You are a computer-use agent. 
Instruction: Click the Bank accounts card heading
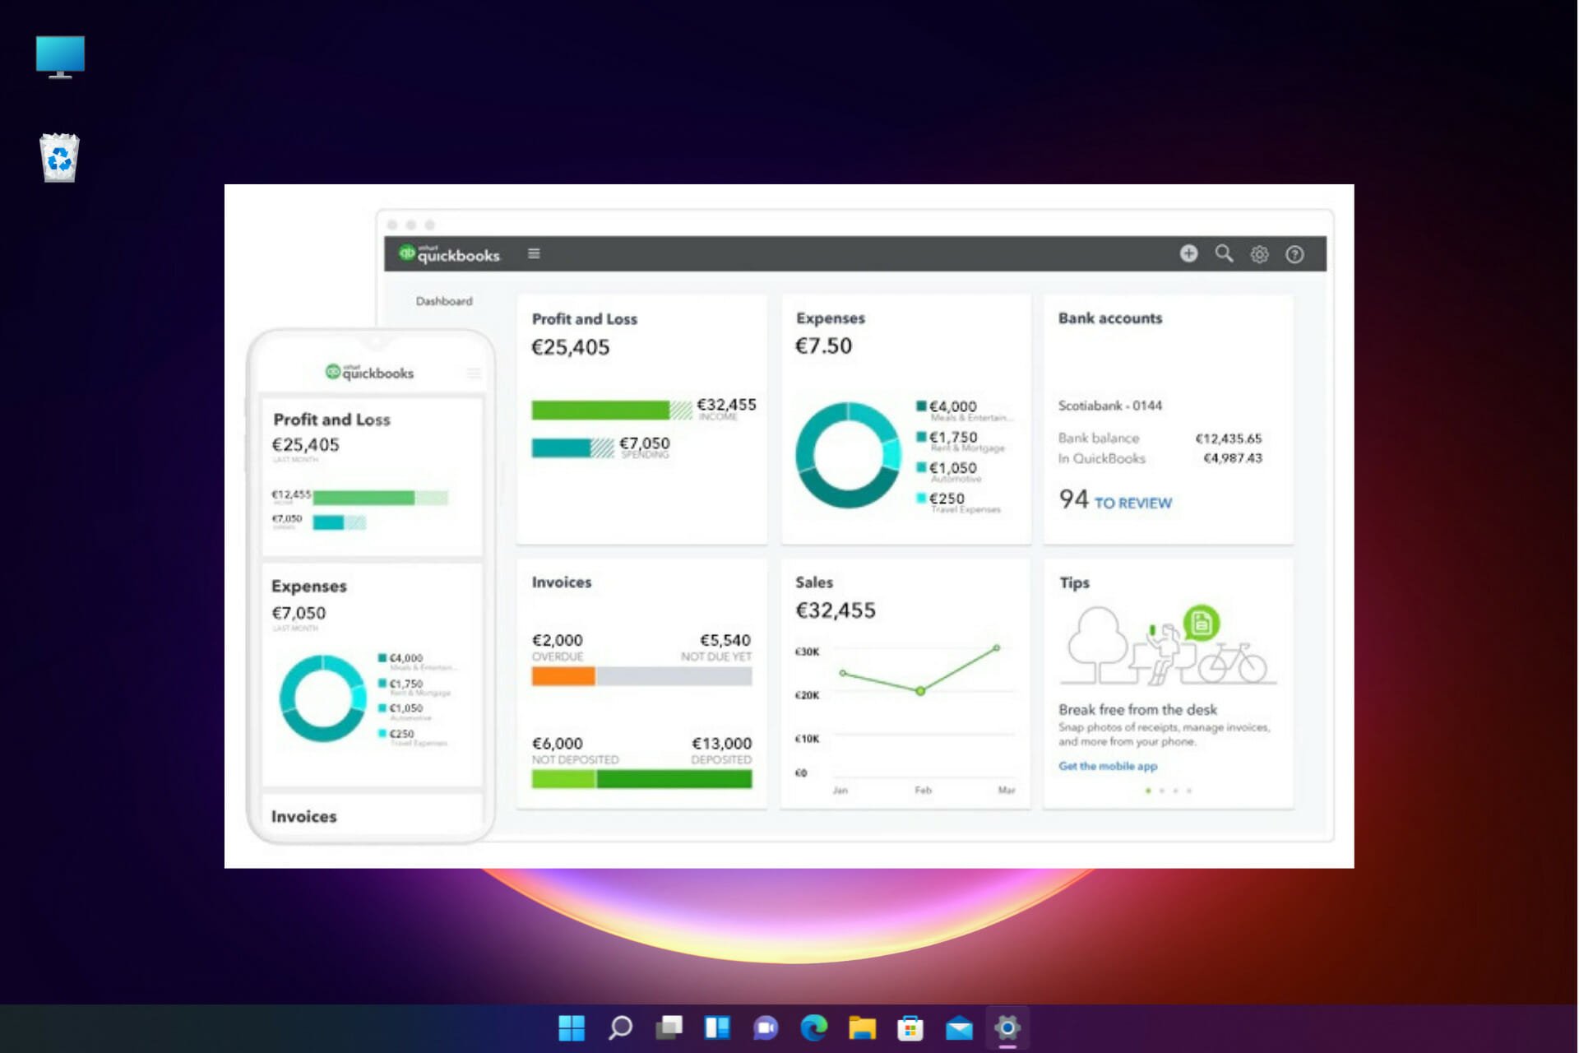[x=1110, y=318]
